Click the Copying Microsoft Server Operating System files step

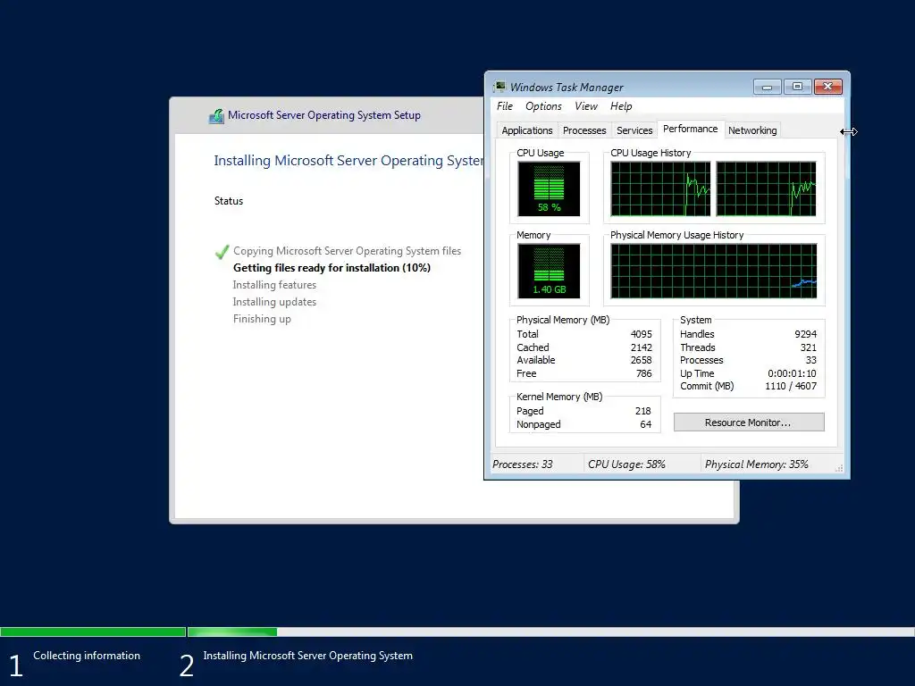pyautogui.click(x=348, y=251)
